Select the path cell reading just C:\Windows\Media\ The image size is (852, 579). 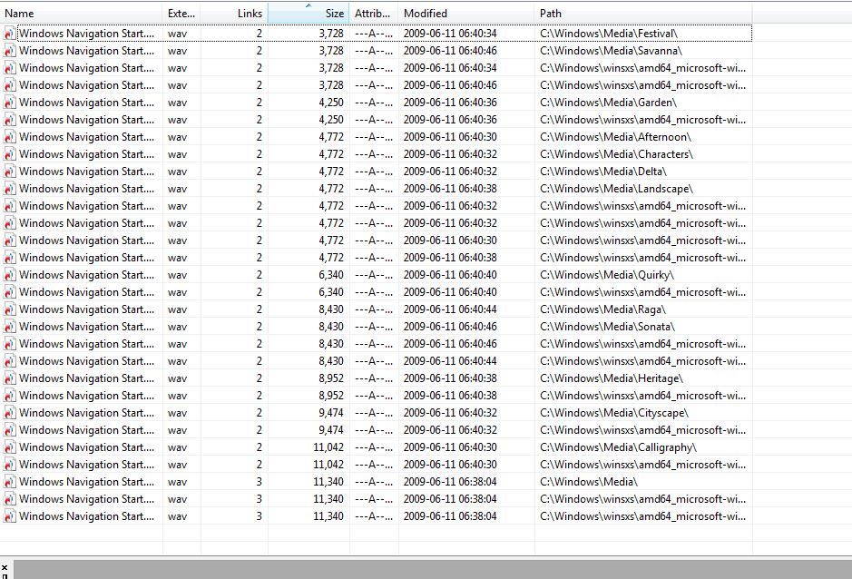589,482
